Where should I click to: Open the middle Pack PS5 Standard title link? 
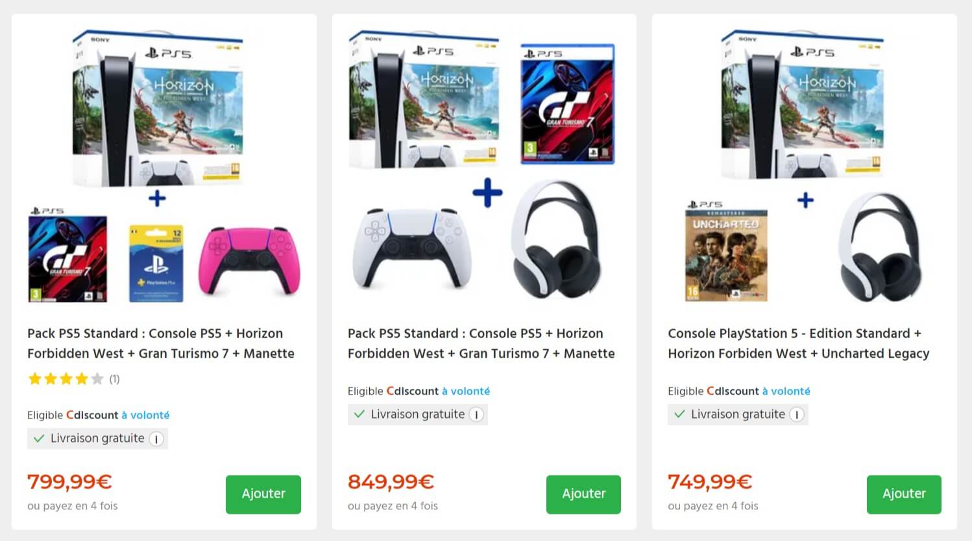pyautogui.click(x=481, y=343)
